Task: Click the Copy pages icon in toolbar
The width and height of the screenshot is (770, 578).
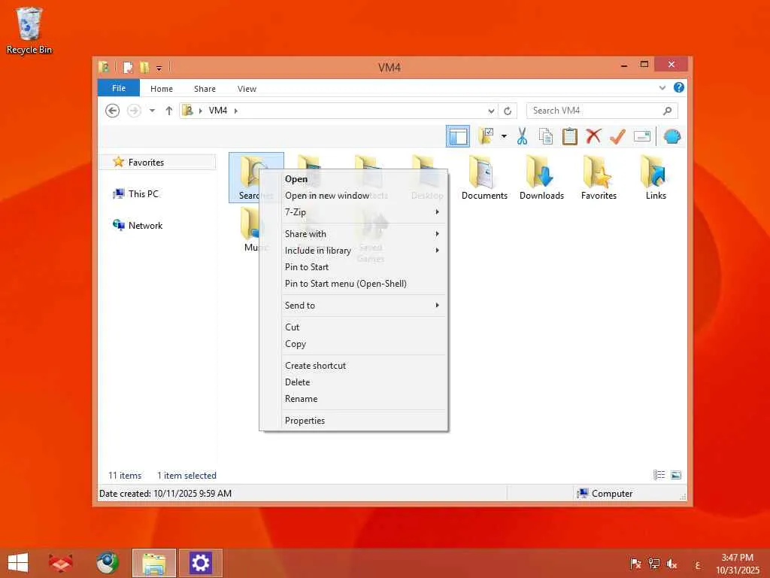Action: 546,136
